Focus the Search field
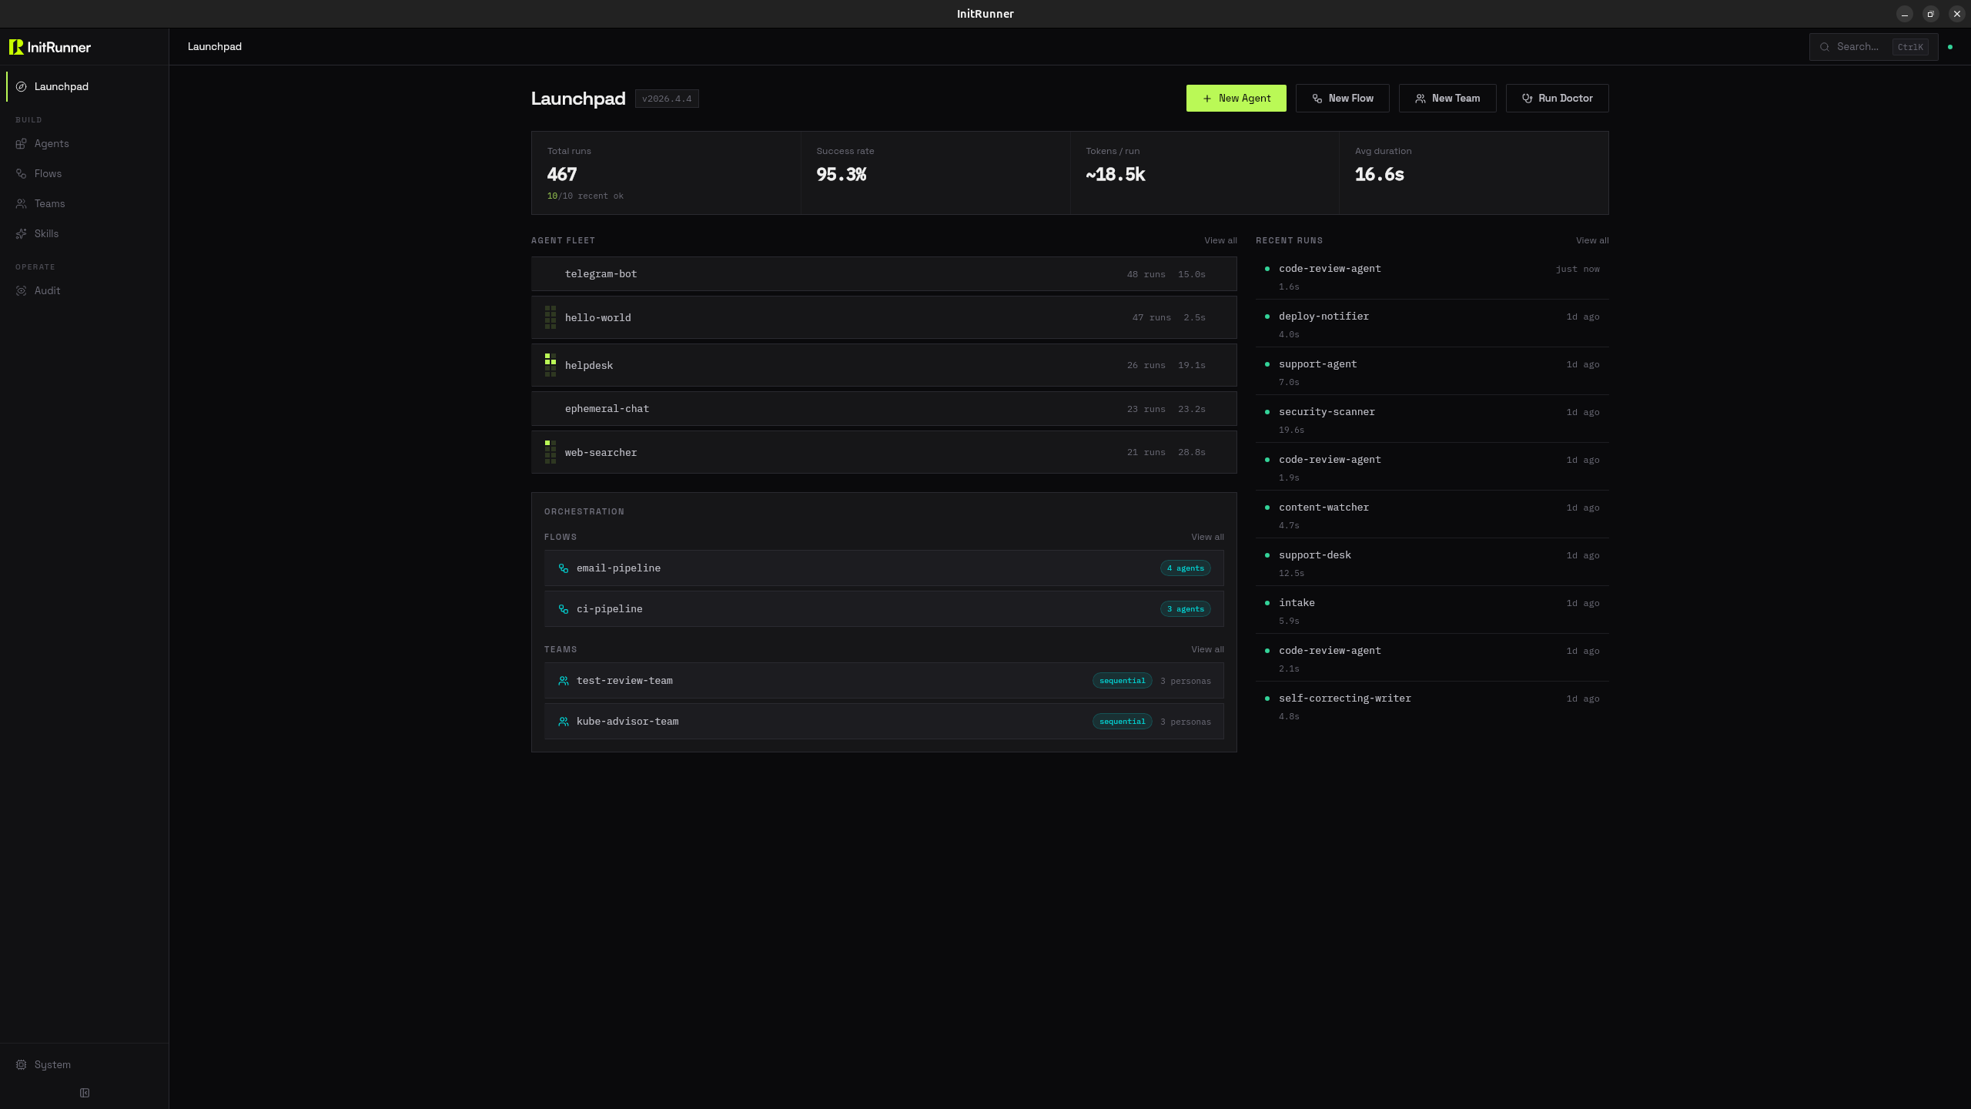Screen dimensions: 1971x1109 tap(1873, 47)
